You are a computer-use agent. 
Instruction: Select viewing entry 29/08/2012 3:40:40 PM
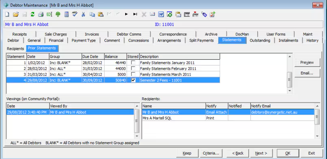tap(70, 112)
